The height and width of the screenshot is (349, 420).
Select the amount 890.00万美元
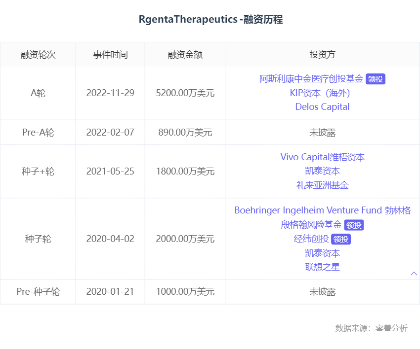185,132
